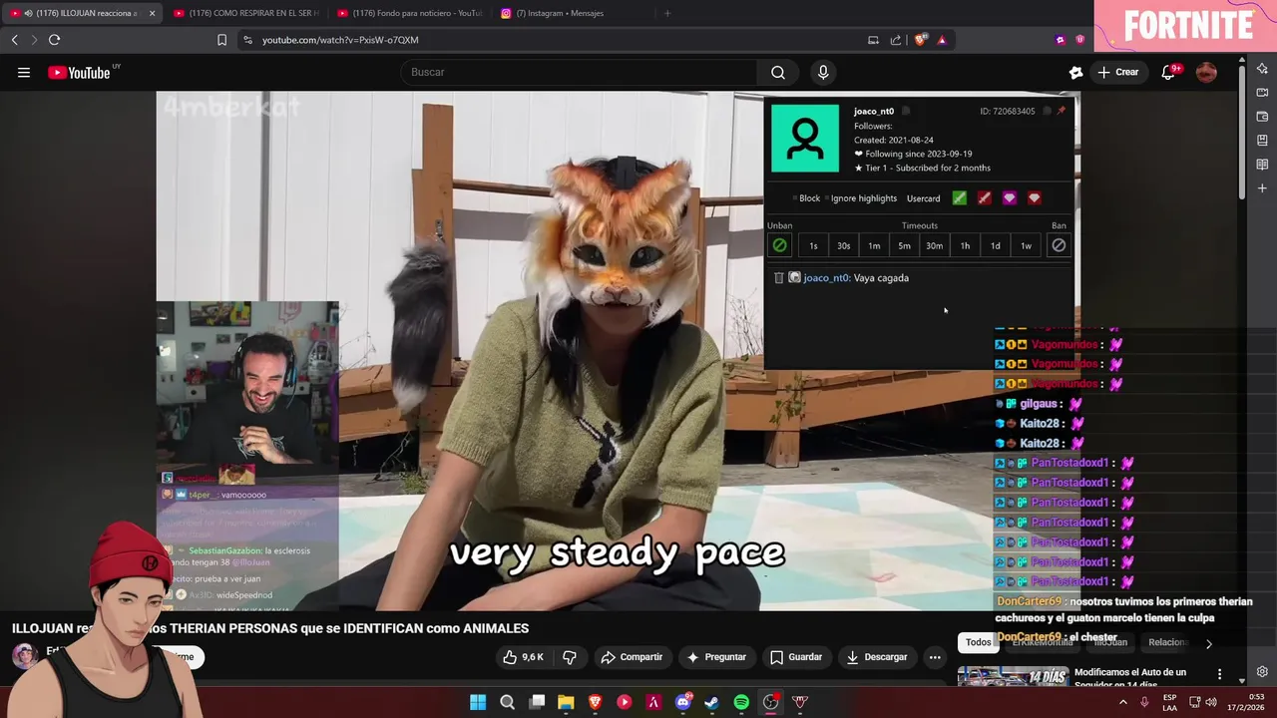1277x718 pixels.
Task: Click the red gem user card icon
Action: point(1035,198)
